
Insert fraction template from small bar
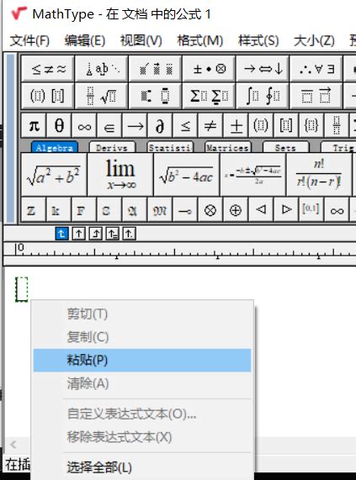[337, 125]
